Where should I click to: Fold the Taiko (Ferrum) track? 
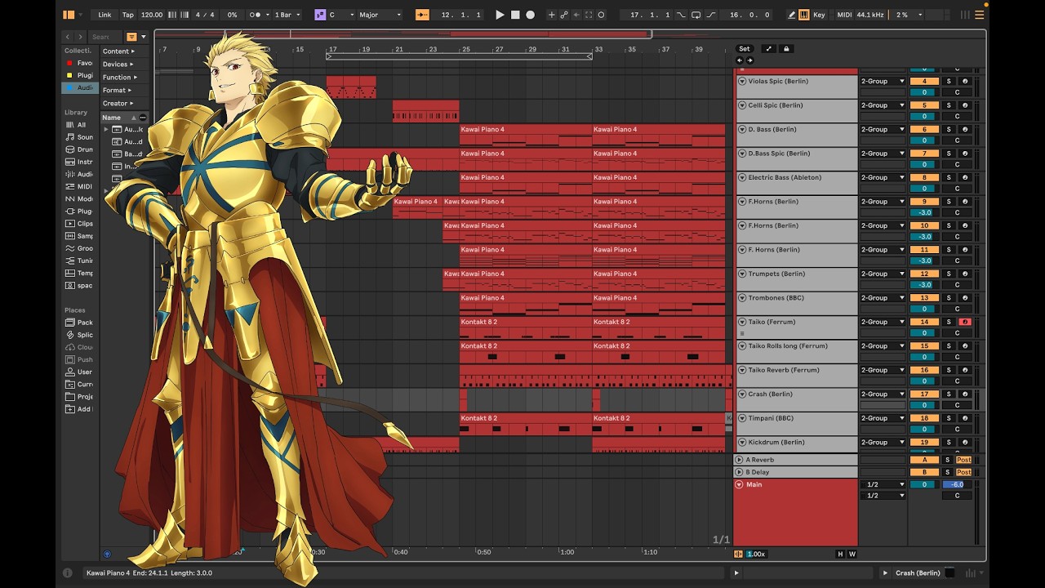point(742,323)
